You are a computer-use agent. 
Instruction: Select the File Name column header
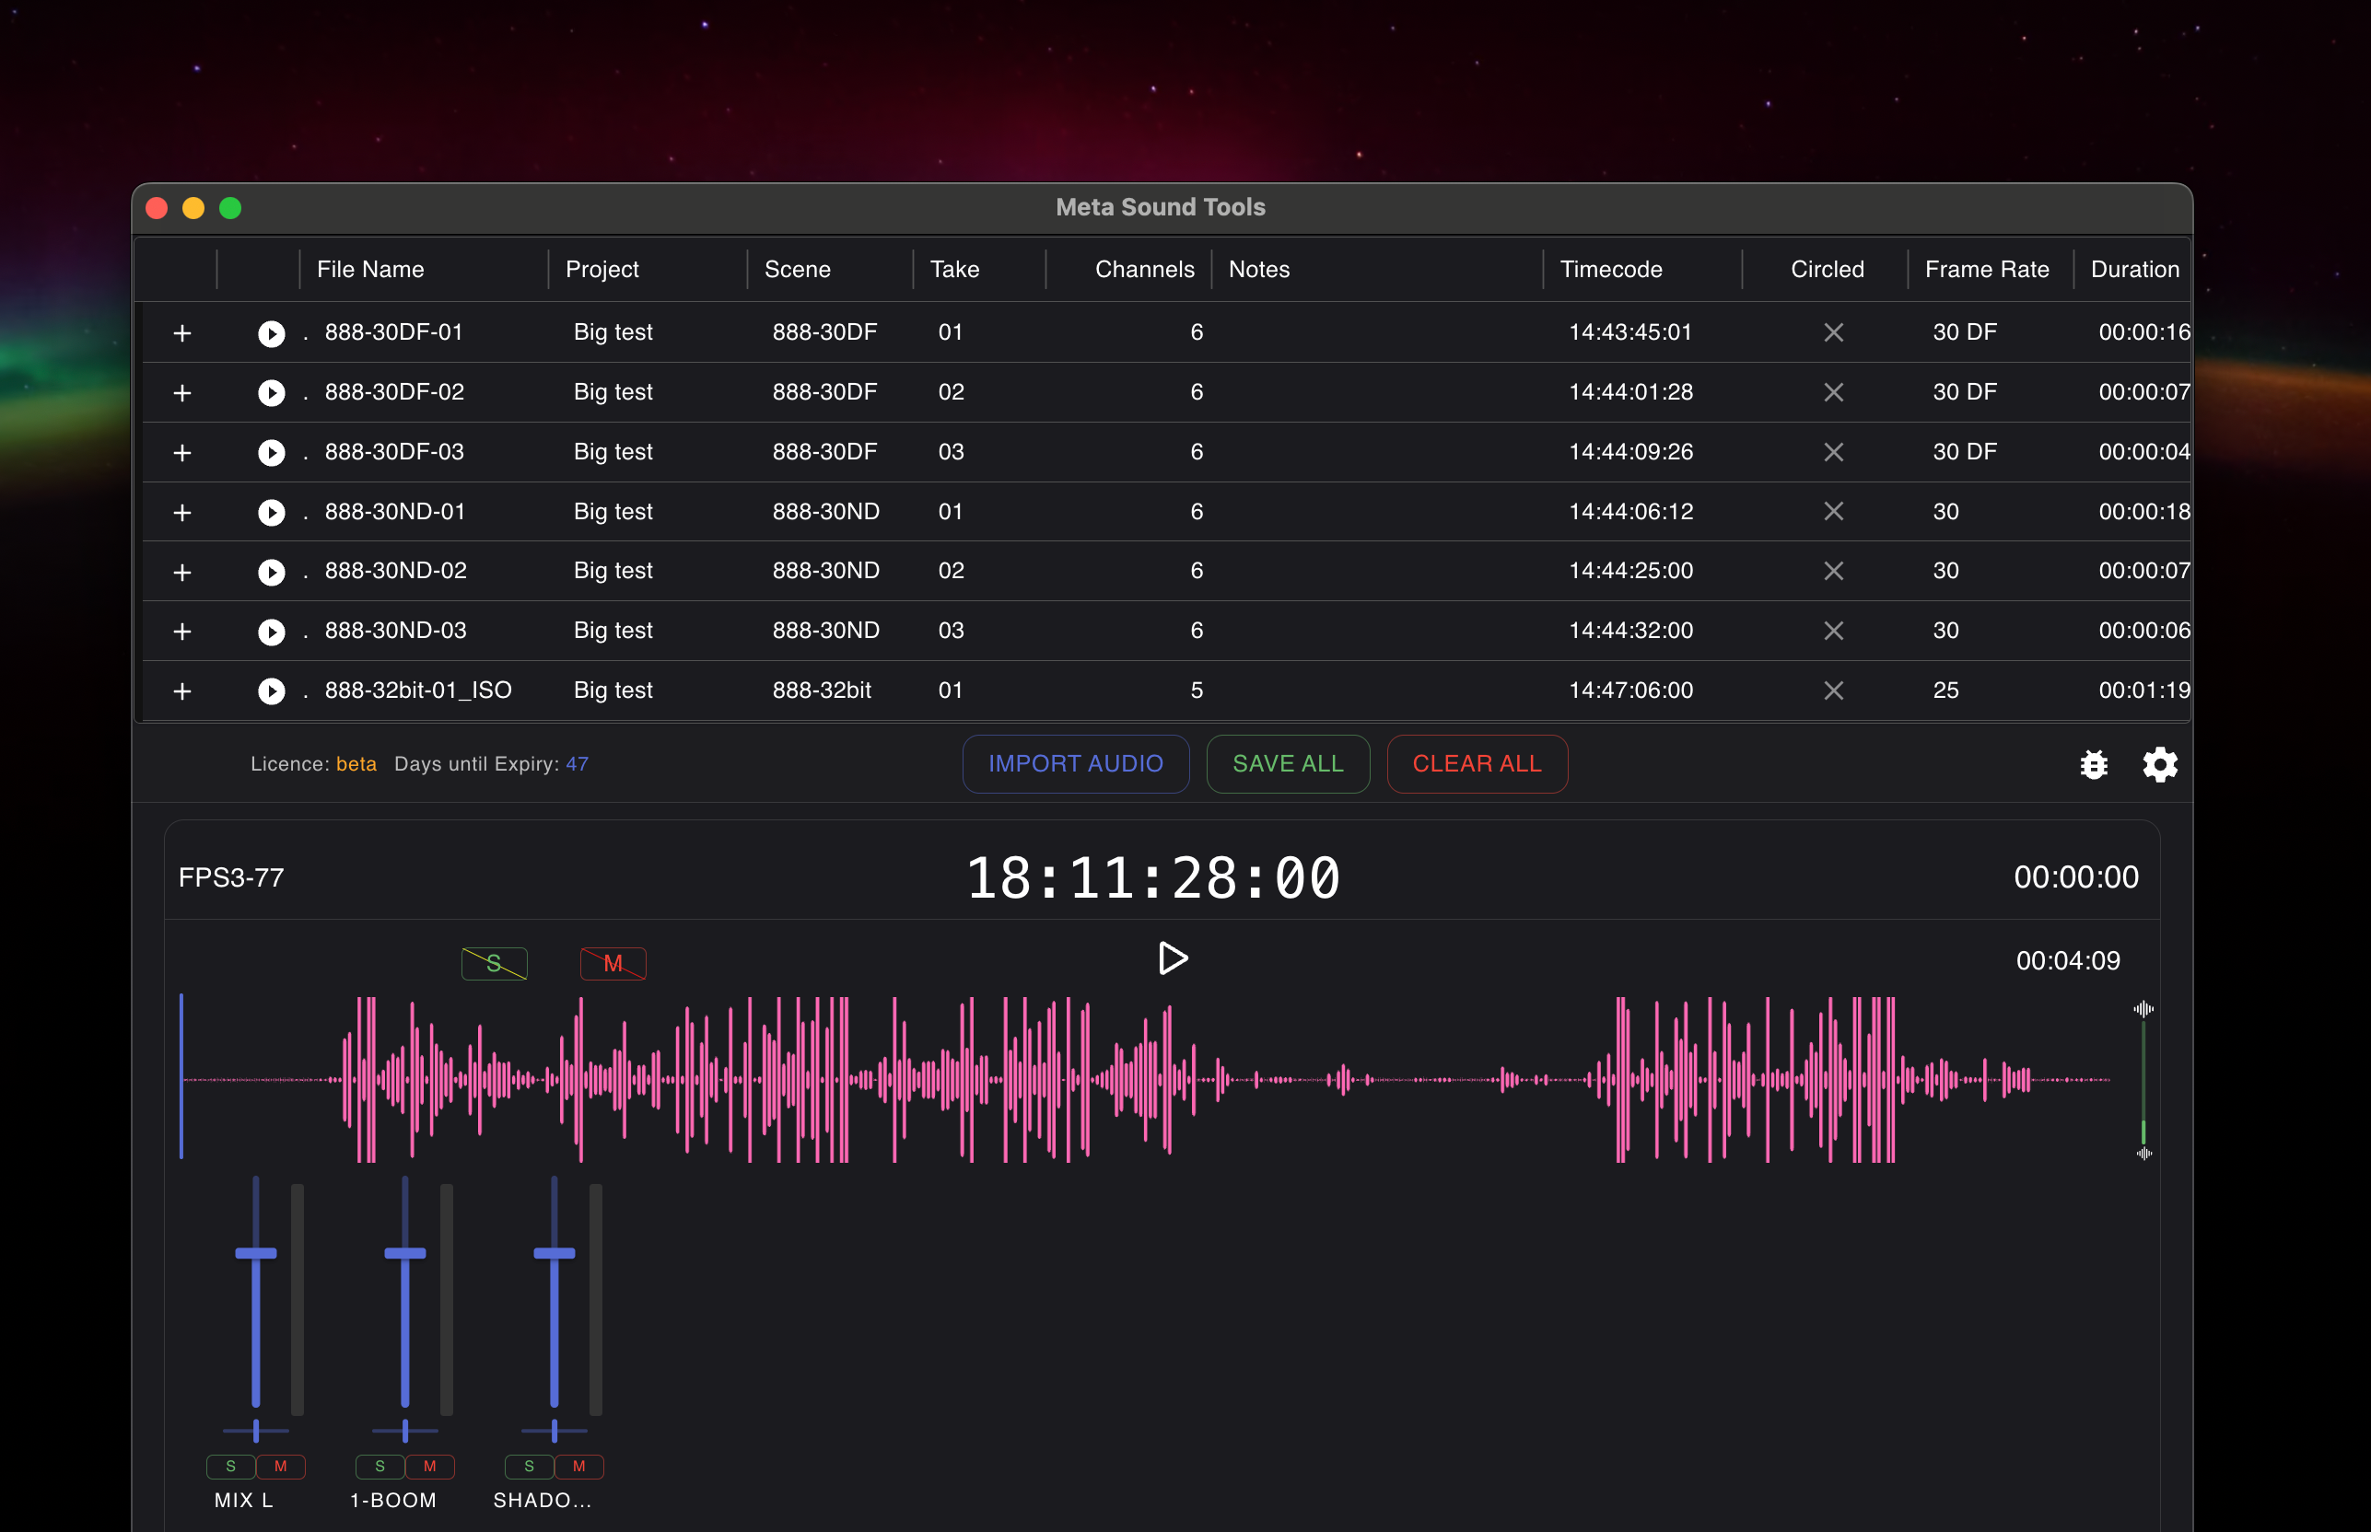click(369, 269)
